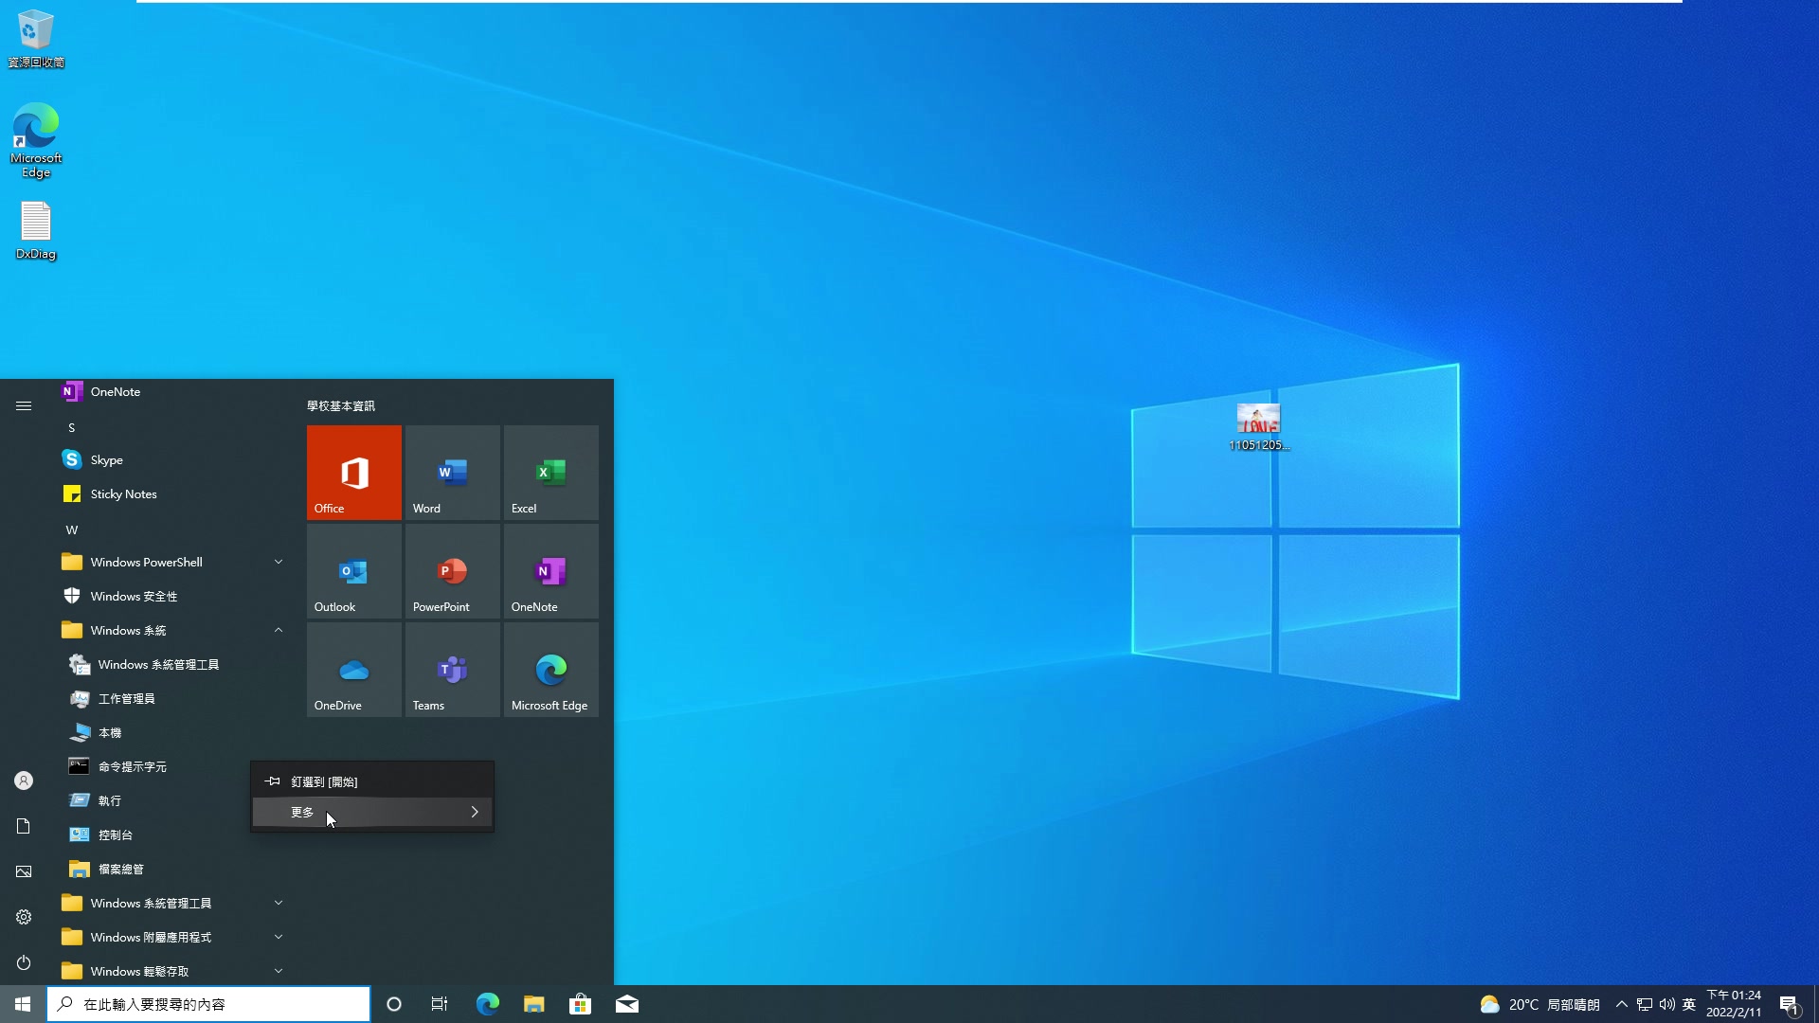
Task: Launch OneDrive from the Start menu
Action: pyautogui.click(x=353, y=670)
